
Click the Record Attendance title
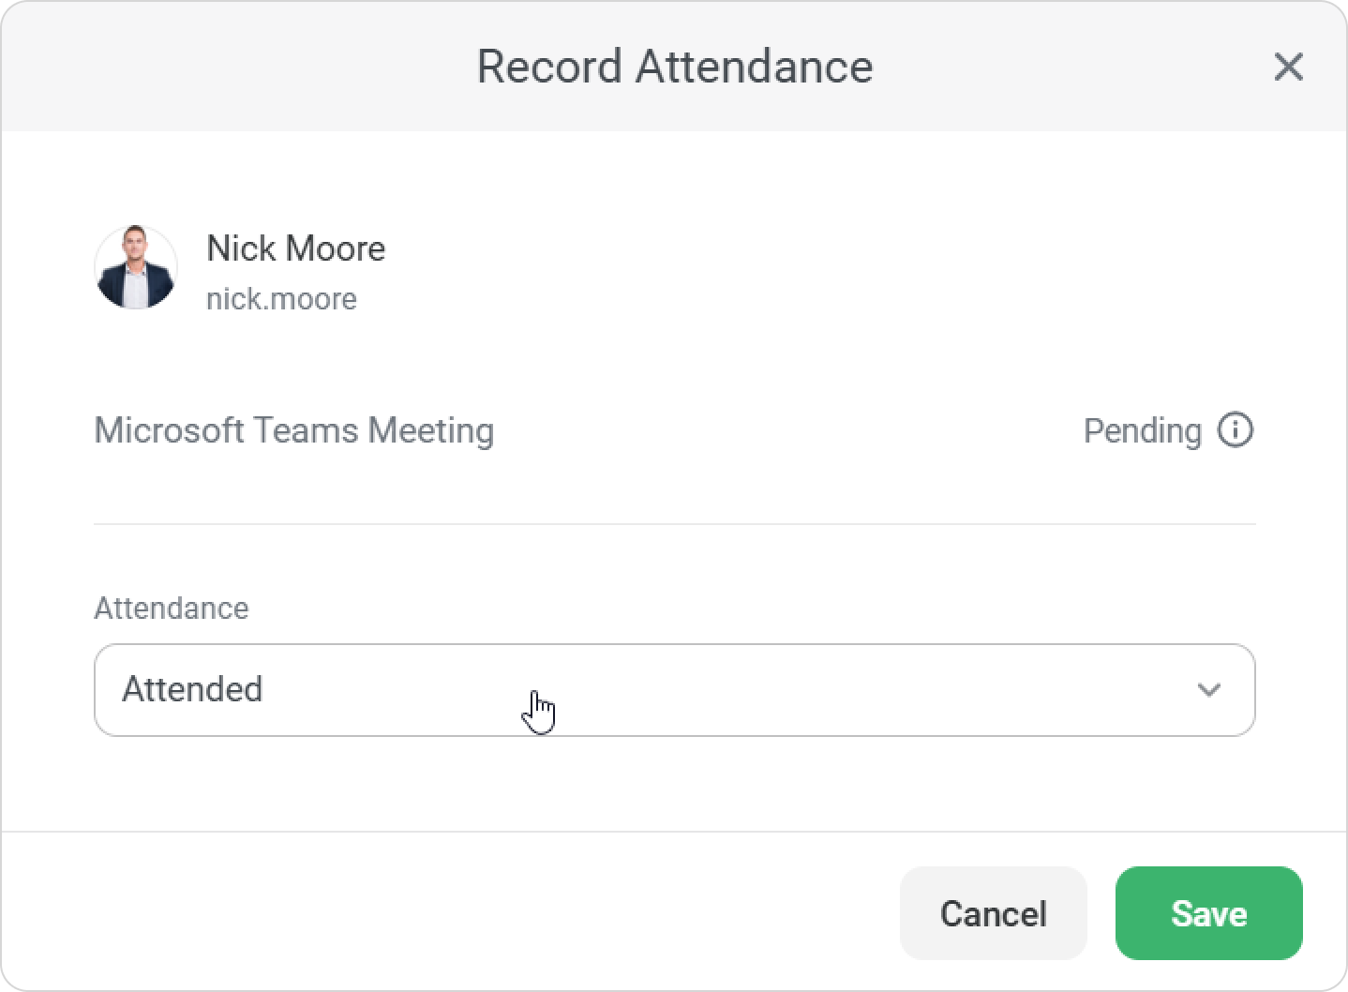674,67
